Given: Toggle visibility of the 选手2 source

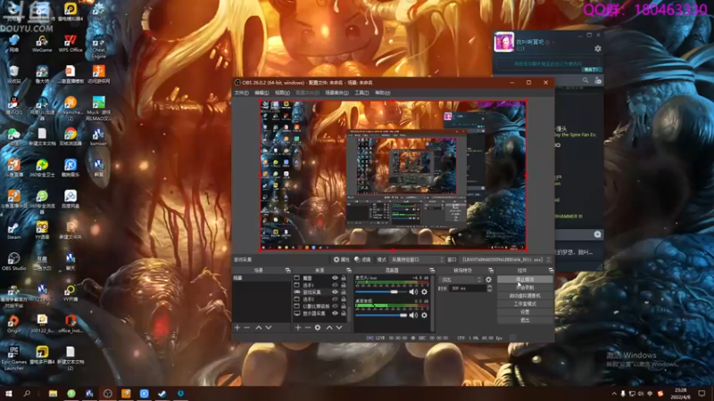Looking at the screenshot, I should [336, 299].
